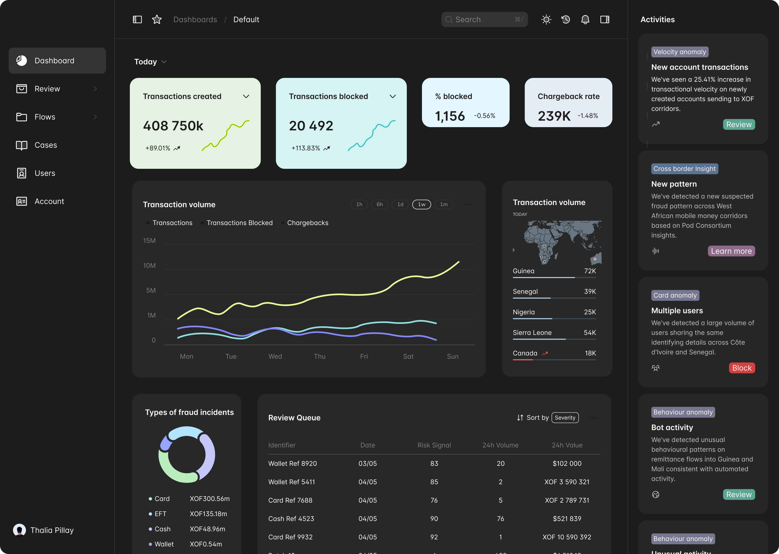Screen dimensions: 779x554
Task: Select the 1h time range pill
Action: 359,204
